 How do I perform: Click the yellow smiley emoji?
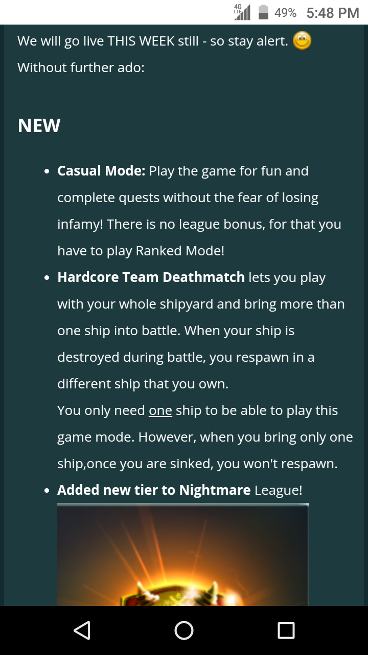tap(302, 40)
